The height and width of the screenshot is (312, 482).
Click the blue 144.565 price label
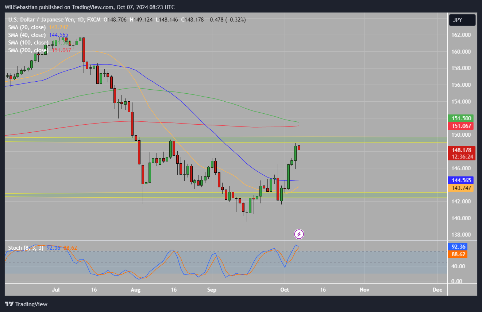[460, 180]
